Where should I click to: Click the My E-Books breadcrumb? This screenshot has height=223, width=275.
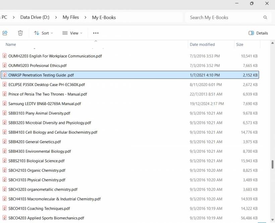coord(104,17)
